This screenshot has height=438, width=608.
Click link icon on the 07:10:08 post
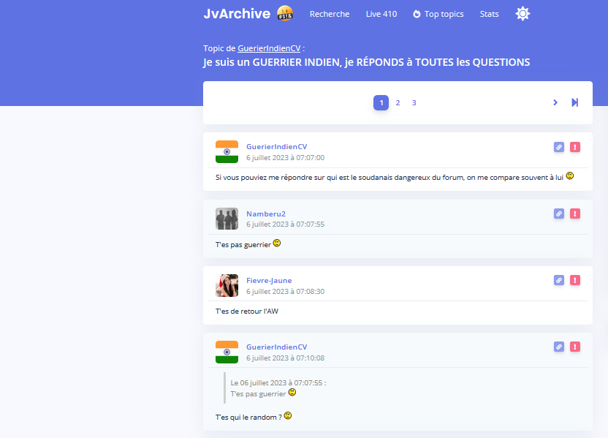pos(559,347)
